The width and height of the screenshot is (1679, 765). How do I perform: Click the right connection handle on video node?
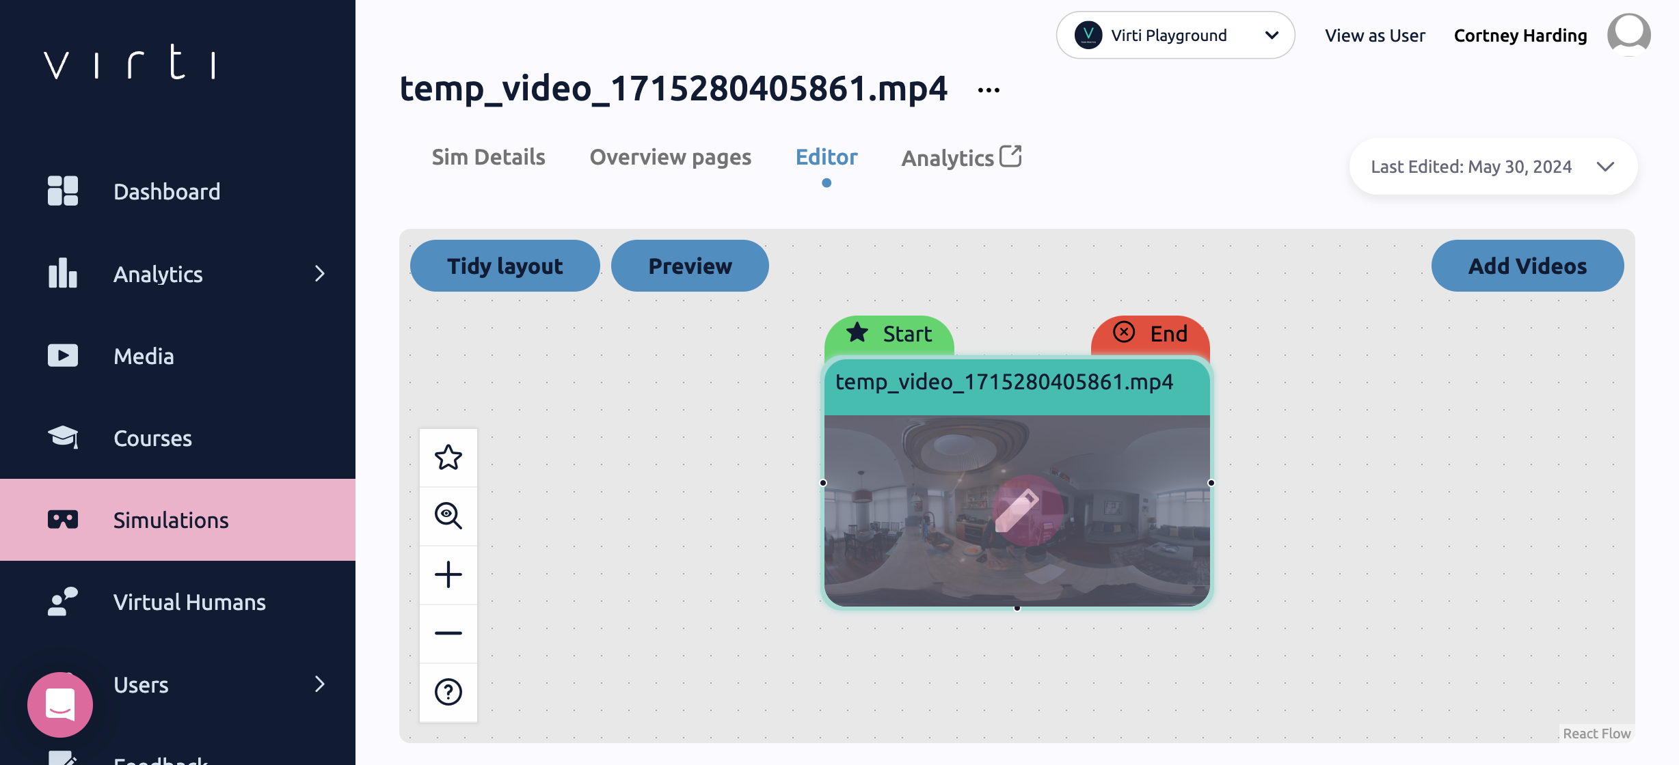pos(1211,483)
